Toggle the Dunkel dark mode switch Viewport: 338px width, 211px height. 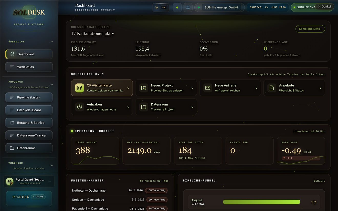[x=324, y=7]
